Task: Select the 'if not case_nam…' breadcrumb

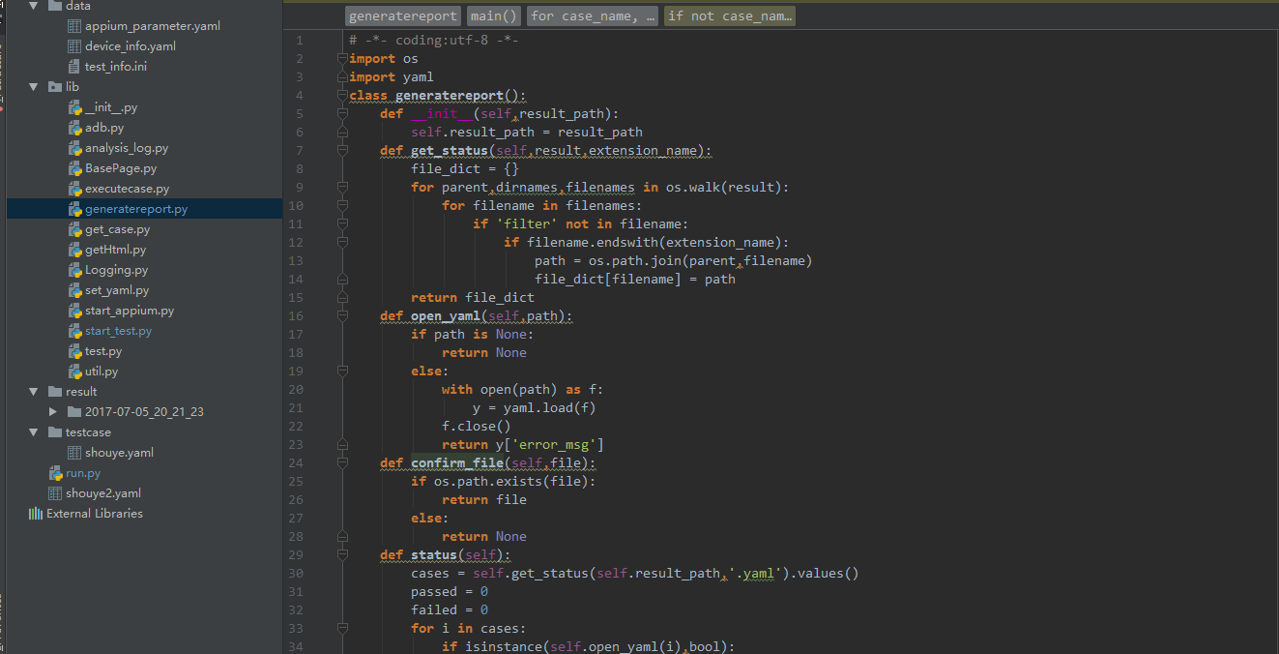Action: click(730, 16)
